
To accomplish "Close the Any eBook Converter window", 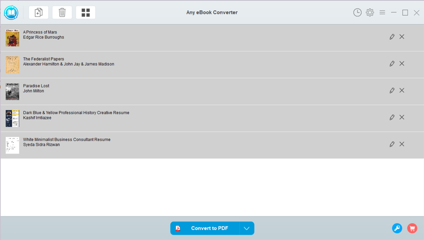I will coord(417,12).
